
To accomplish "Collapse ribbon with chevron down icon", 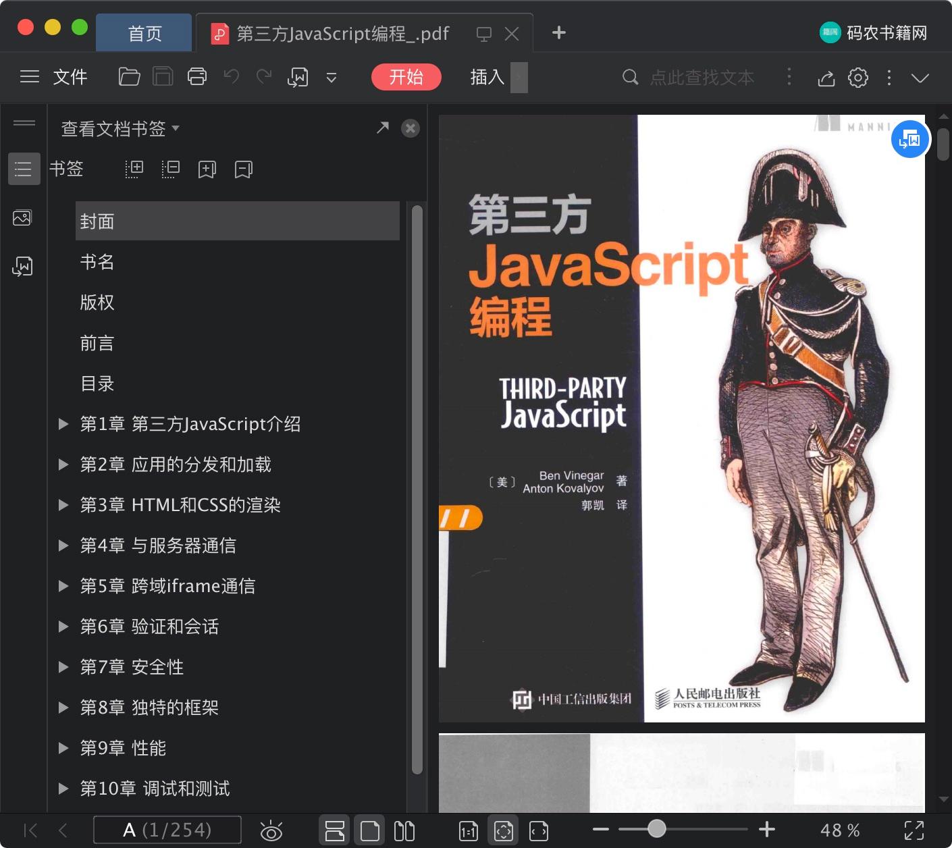I will pyautogui.click(x=920, y=78).
